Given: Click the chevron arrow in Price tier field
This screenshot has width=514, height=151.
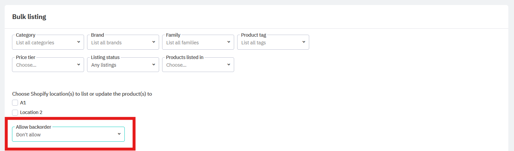Looking at the screenshot, I should pyautogui.click(x=78, y=64).
